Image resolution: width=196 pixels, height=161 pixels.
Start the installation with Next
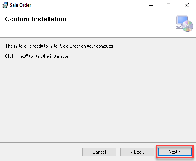175,152
